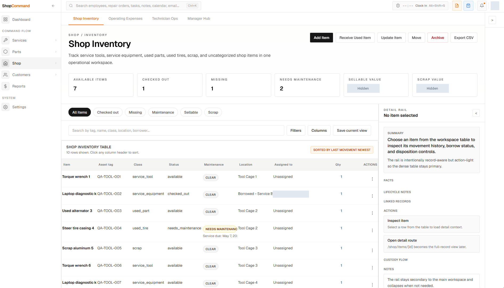Open the Filters options
This screenshot has height=288, width=504.
point(296,130)
